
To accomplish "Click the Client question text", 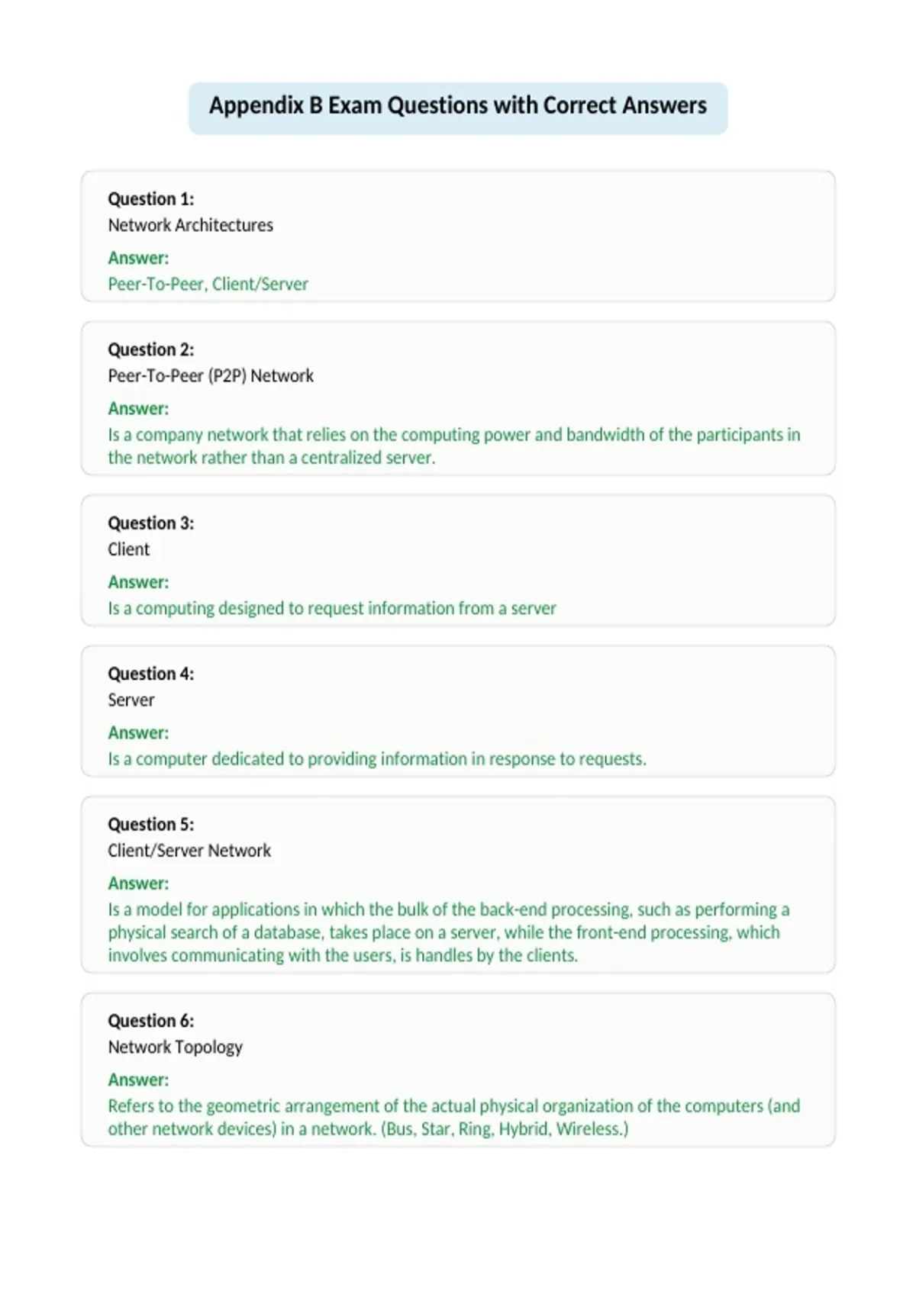I will coord(129,549).
